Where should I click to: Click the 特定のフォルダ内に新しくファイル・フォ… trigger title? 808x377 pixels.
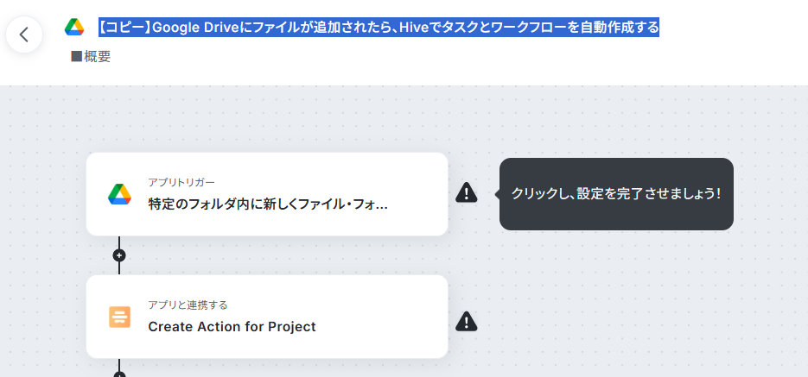[268, 205]
